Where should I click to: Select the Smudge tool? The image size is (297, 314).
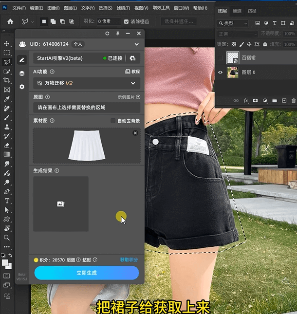click(x=7, y=164)
